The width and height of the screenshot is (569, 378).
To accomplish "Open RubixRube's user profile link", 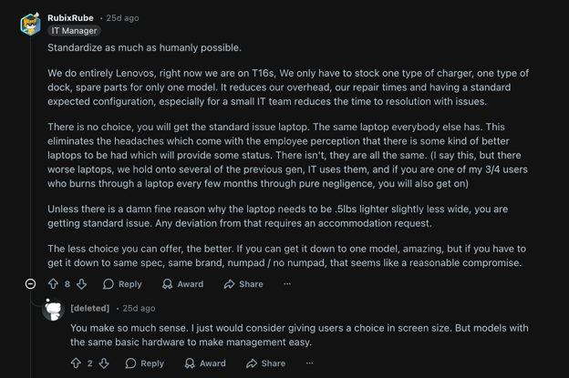I will (x=70, y=17).
